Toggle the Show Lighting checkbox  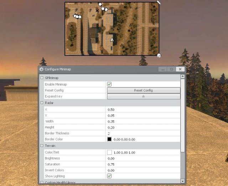point(109,176)
